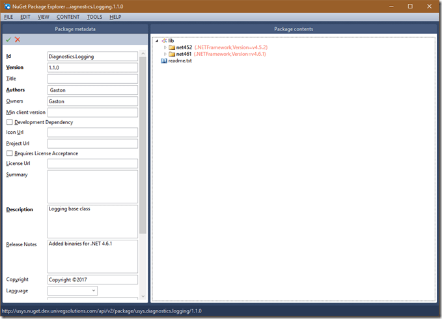The height and width of the screenshot is (319, 442).
Task: Click the Project Url input field
Action: [x=92, y=144]
